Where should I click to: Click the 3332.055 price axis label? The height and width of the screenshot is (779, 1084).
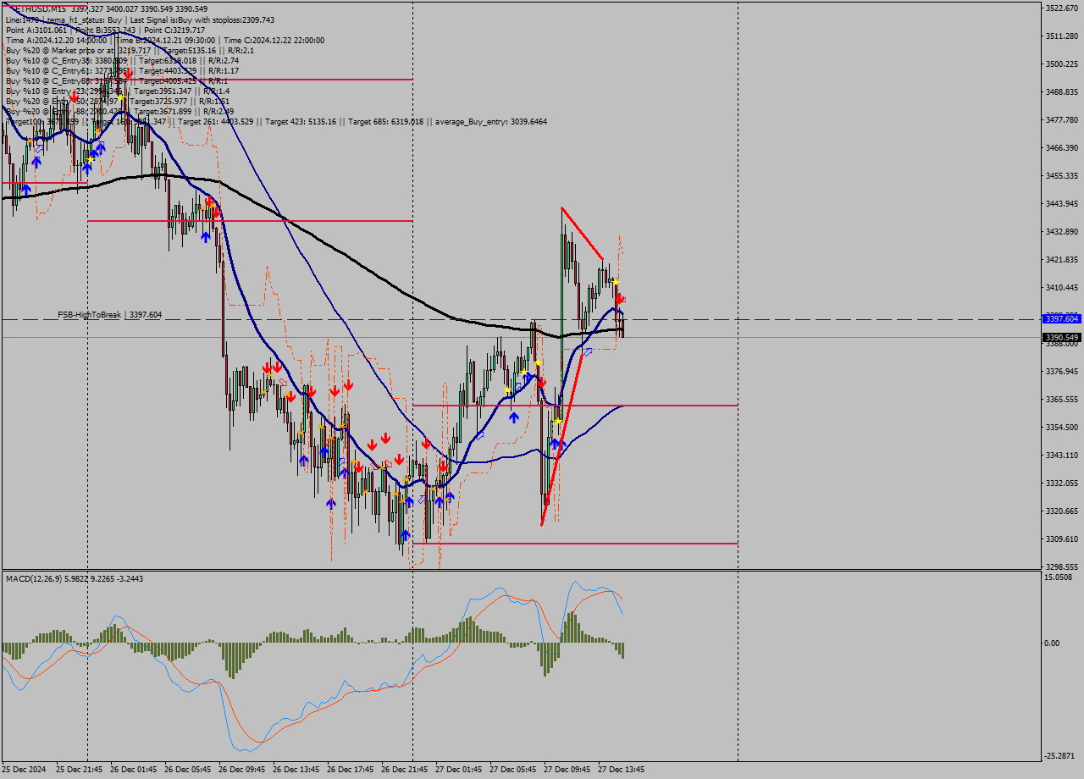pos(1062,483)
